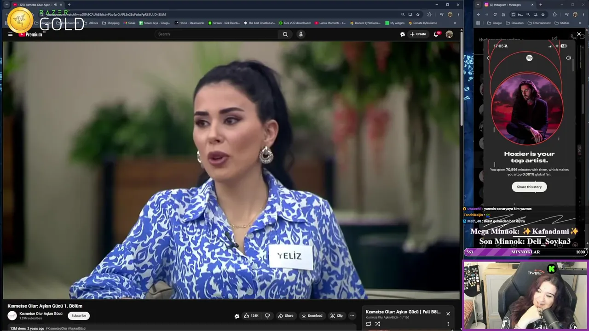This screenshot has height=331, width=589.
Task: Open the Steam Keys bookmark
Action: (x=155, y=23)
